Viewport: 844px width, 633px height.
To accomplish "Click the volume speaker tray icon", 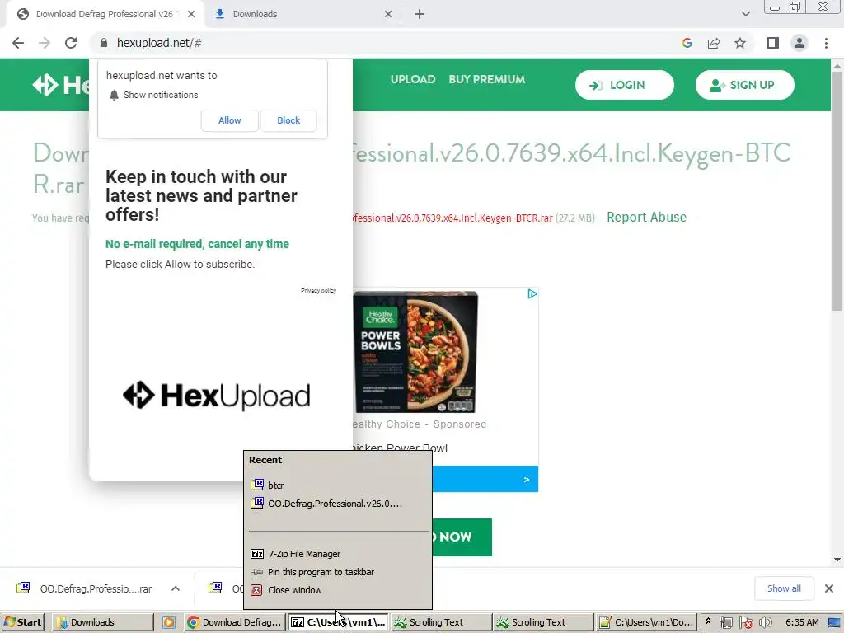I will click(x=765, y=623).
